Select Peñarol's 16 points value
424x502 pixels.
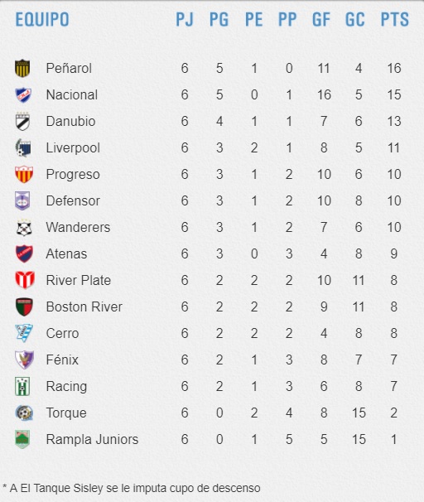pos(394,68)
